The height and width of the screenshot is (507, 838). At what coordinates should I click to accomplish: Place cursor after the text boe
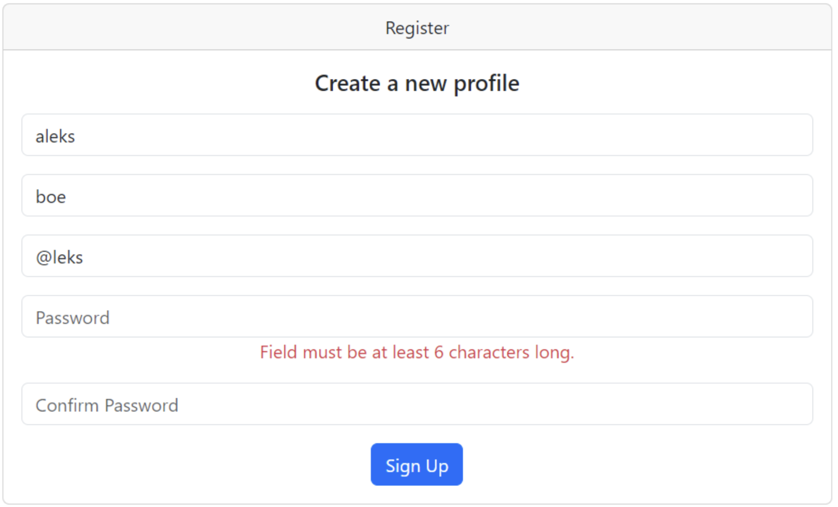(x=67, y=197)
